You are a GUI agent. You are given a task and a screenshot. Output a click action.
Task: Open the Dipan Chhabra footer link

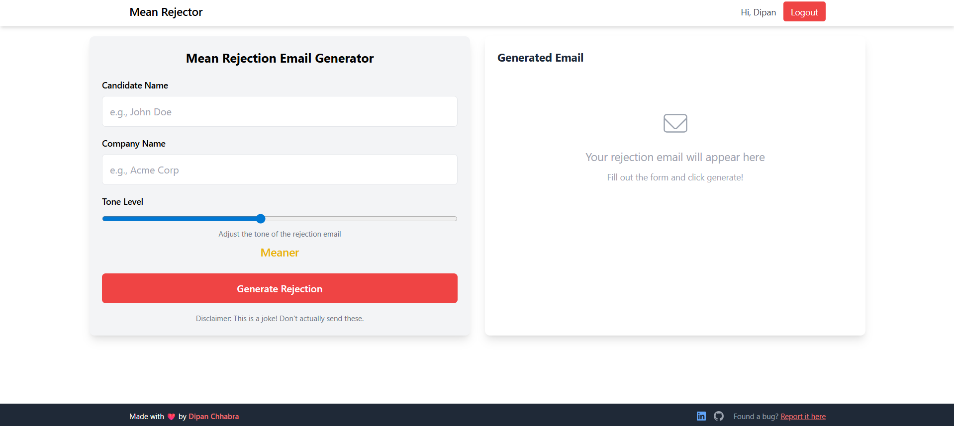point(213,417)
